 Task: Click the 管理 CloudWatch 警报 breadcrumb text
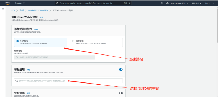tap(63, 10)
